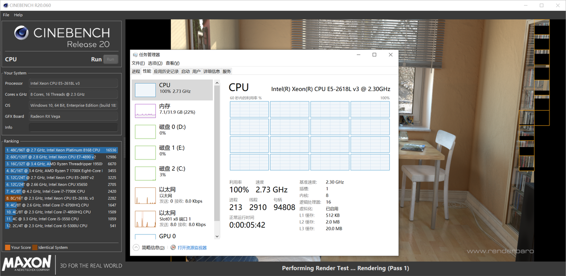Click the Info input field
Image resolution: width=566 pixels, height=276 pixels.
[73, 128]
